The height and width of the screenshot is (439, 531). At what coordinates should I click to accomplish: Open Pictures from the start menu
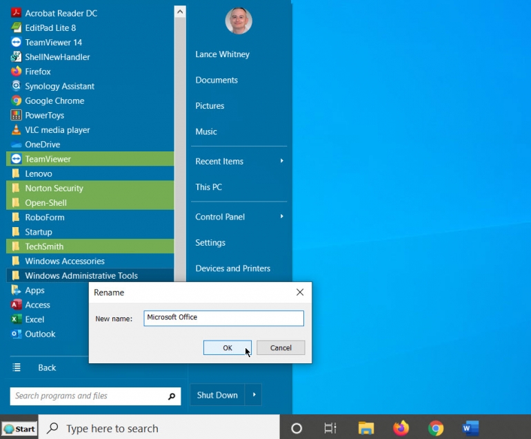(x=210, y=106)
